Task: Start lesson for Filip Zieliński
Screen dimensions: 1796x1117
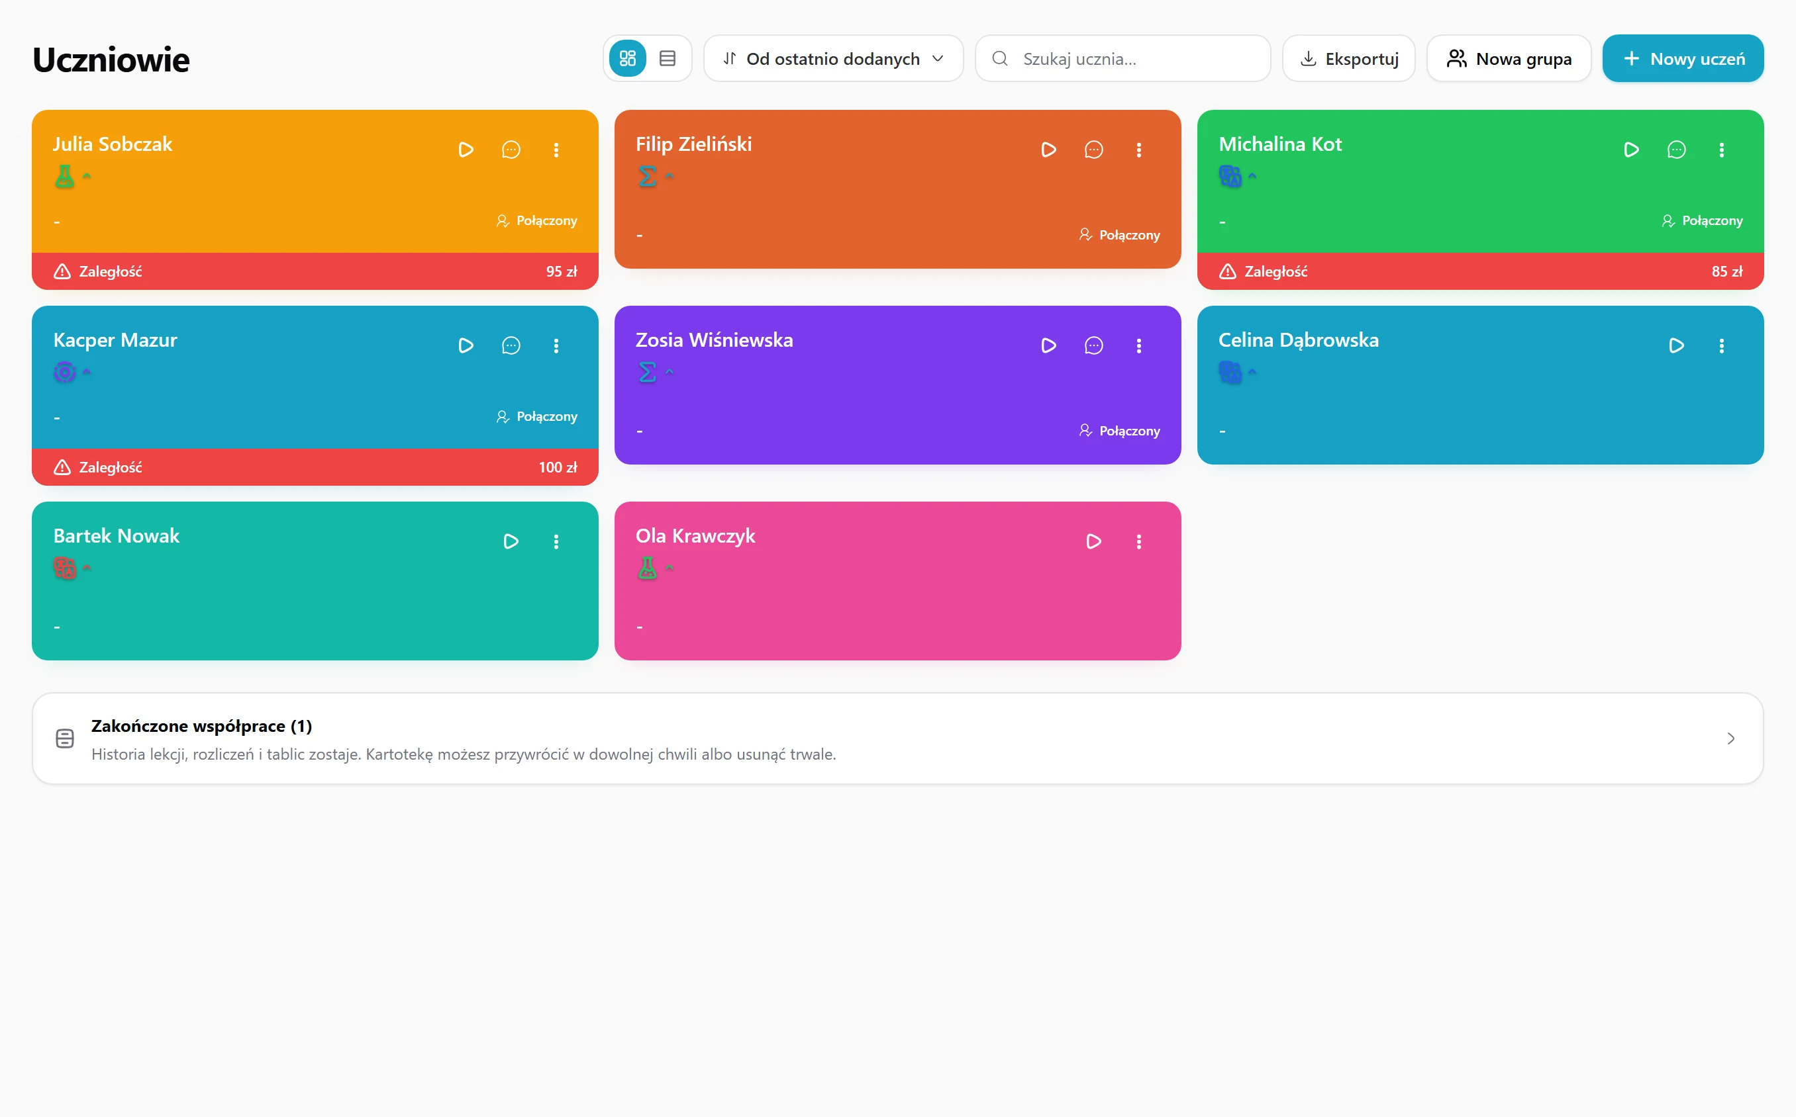Action: (x=1048, y=150)
